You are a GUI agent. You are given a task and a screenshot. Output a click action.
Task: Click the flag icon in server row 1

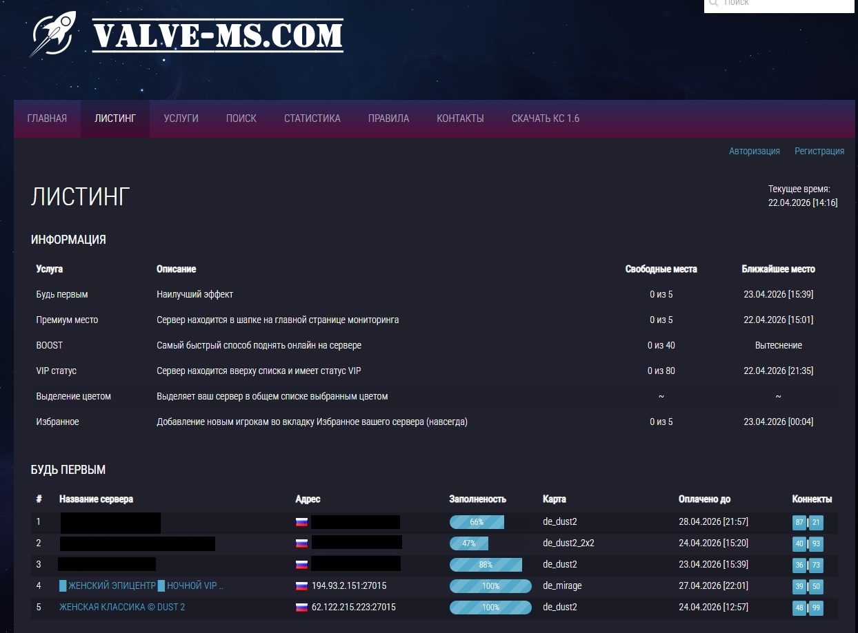[301, 522]
